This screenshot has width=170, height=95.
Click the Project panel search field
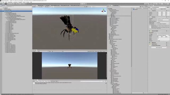tap(130, 7)
